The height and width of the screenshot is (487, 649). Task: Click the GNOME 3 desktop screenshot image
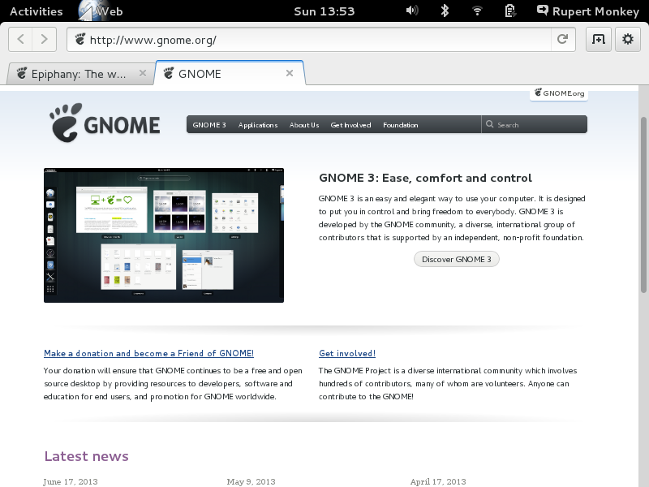pos(164,235)
